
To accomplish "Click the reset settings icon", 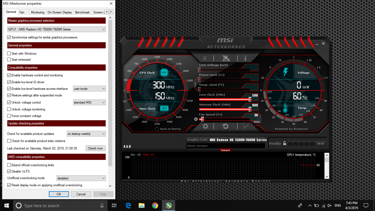I will (x=225, y=126).
